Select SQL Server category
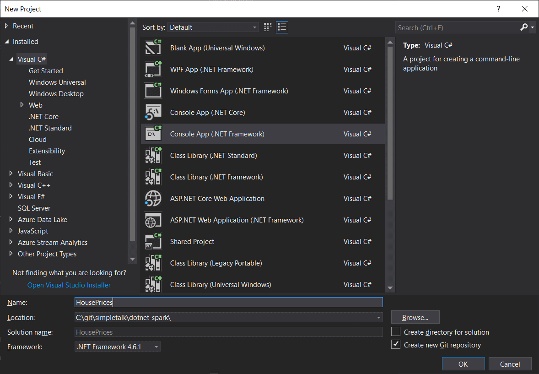 pyautogui.click(x=34, y=208)
